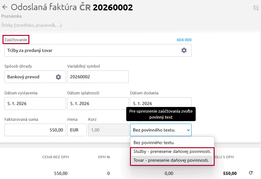This screenshot has width=261, height=179.
Task: Click the Tržby za predaný tovar field
Action: (92, 50)
